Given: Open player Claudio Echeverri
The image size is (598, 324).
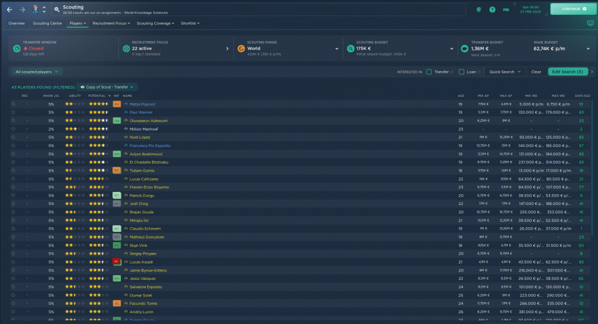Looking at the screenshot, I should click(x=145, y=229).
